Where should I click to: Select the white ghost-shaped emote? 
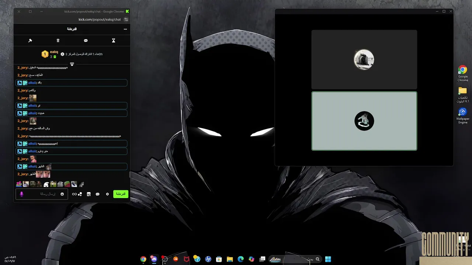click(x=46, y=184)
